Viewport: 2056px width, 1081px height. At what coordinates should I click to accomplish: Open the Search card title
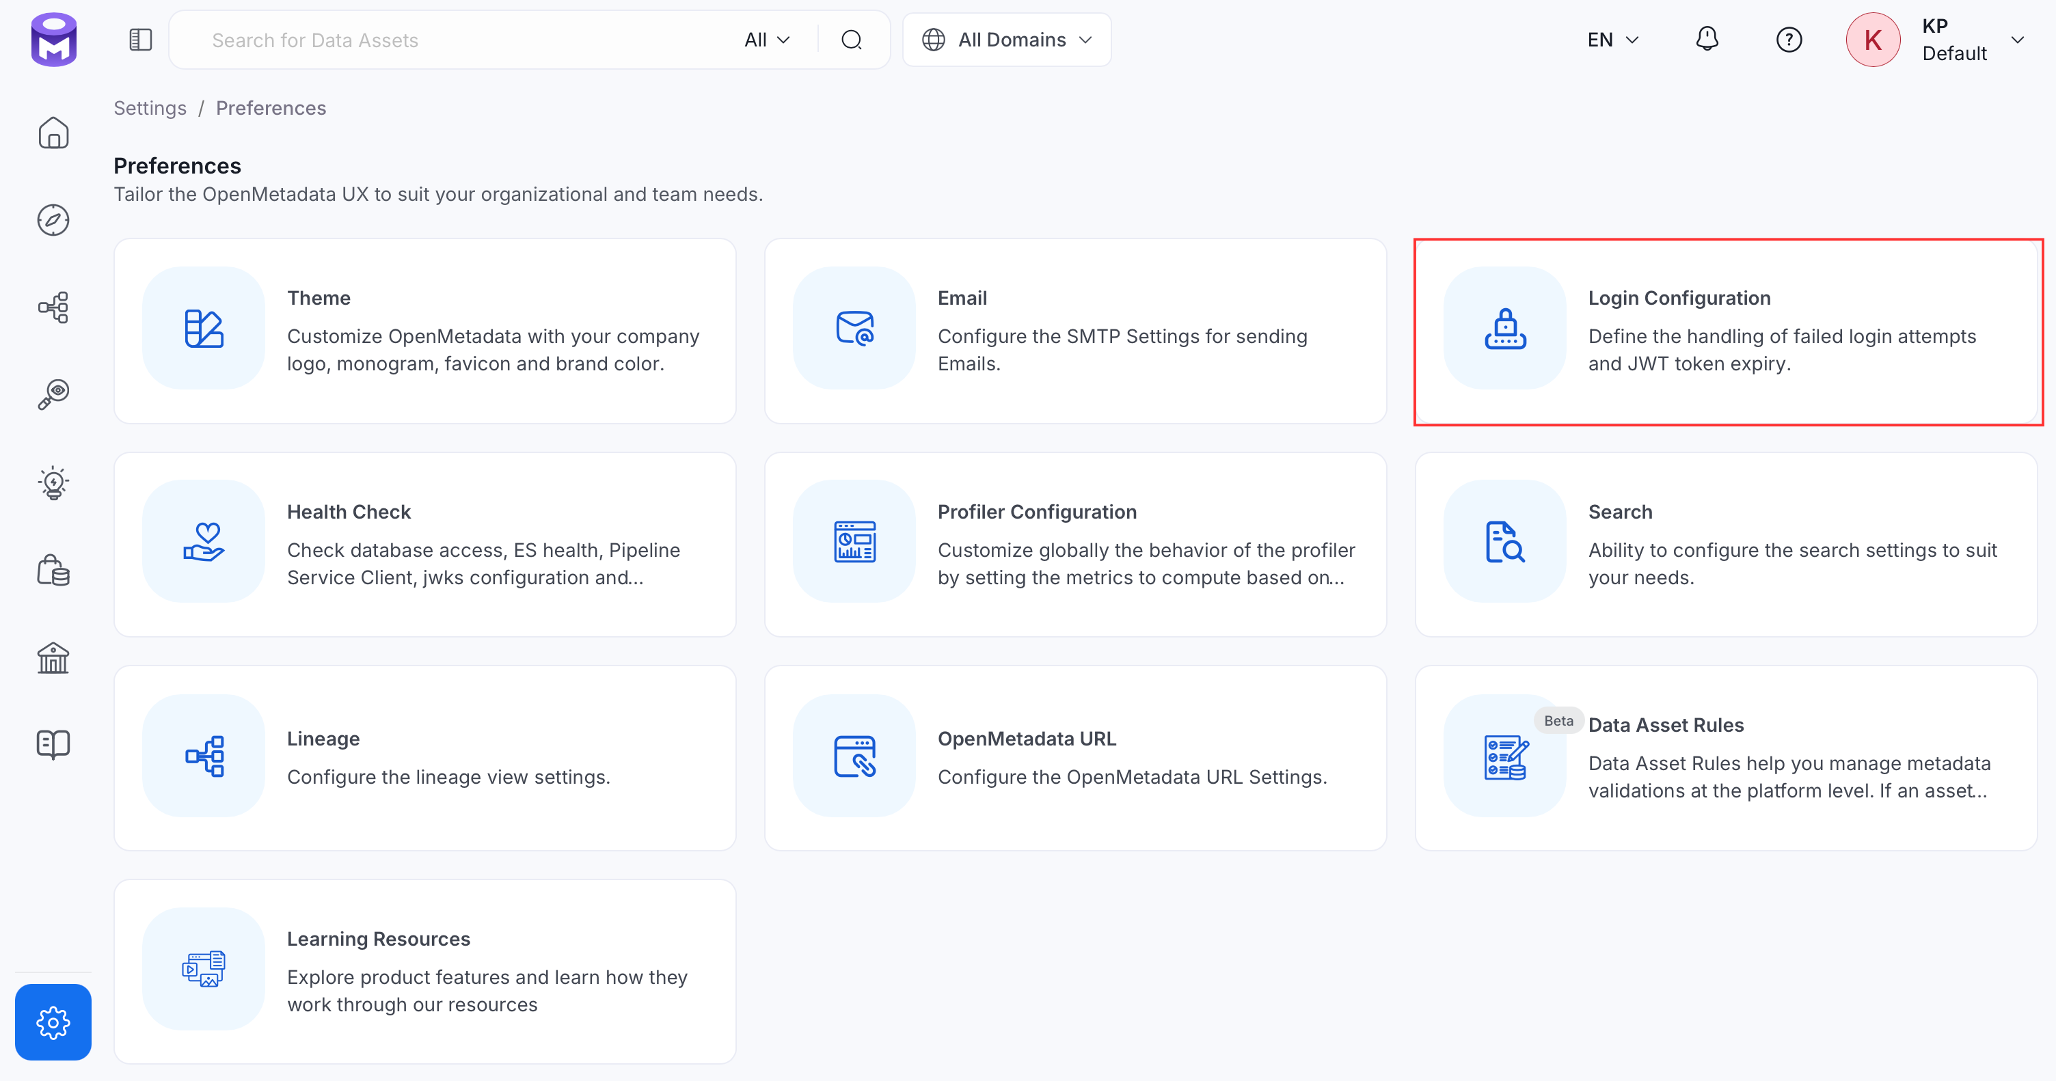(x=1620, y=511)
